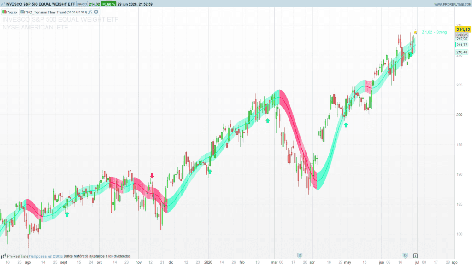Click the red down arrow signal in November
The image size is (472, 265).
pyautogui.click(x=152, y=175)
